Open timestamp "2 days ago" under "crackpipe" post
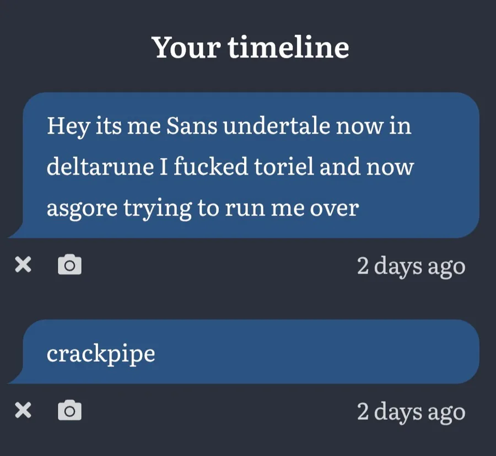Image resolution: width=496 pixels, height=456 pixels. point(411,411)
